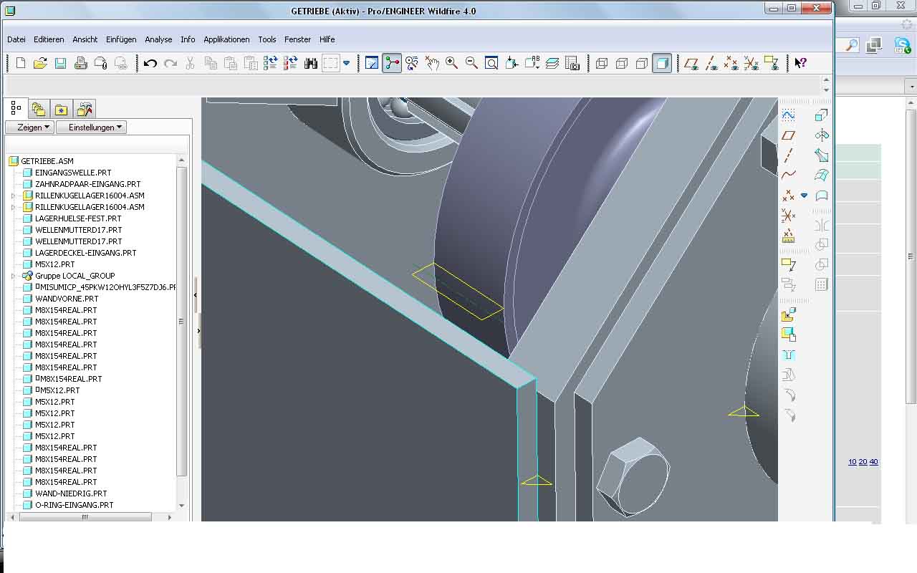The height and width of the screenshot is (573, 917).
Task: Click the zoom out magnifier icon
Action: click(x=472, y=63)
